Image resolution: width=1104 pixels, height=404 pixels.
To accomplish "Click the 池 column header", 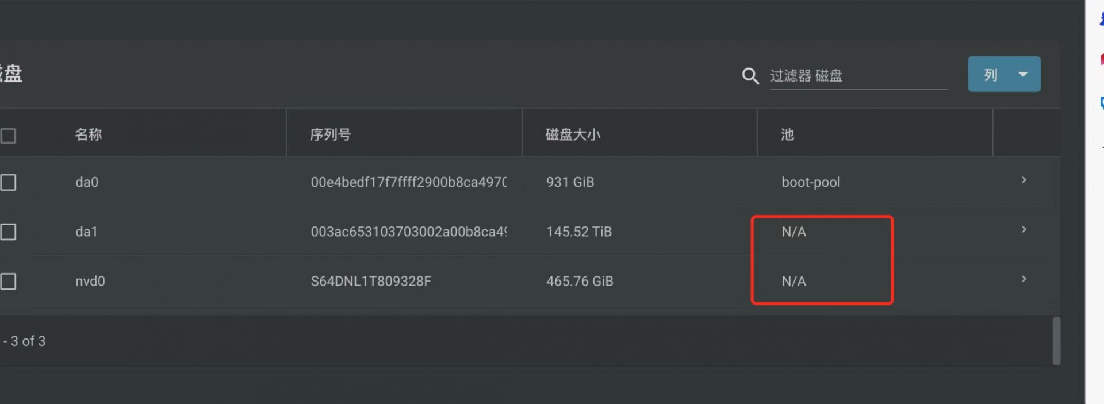I will click(787, 134).
